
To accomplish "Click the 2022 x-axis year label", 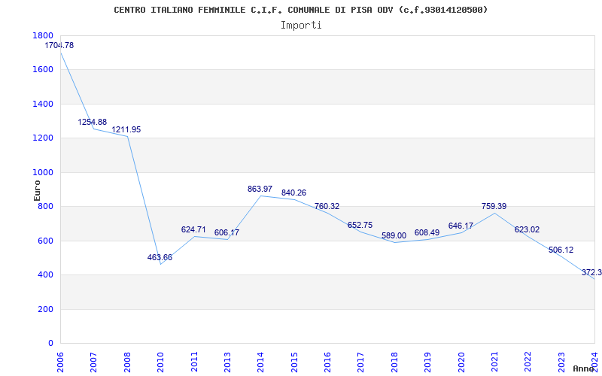I will coord(528,362).
